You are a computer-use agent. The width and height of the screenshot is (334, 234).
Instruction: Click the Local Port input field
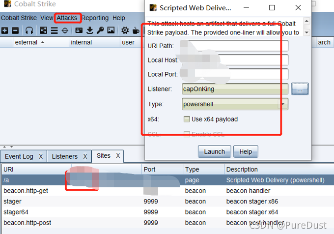click(x=235, y=74)
